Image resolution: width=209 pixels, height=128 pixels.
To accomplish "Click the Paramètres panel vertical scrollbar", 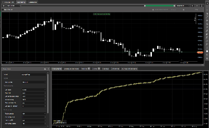I will pos(48,93).
